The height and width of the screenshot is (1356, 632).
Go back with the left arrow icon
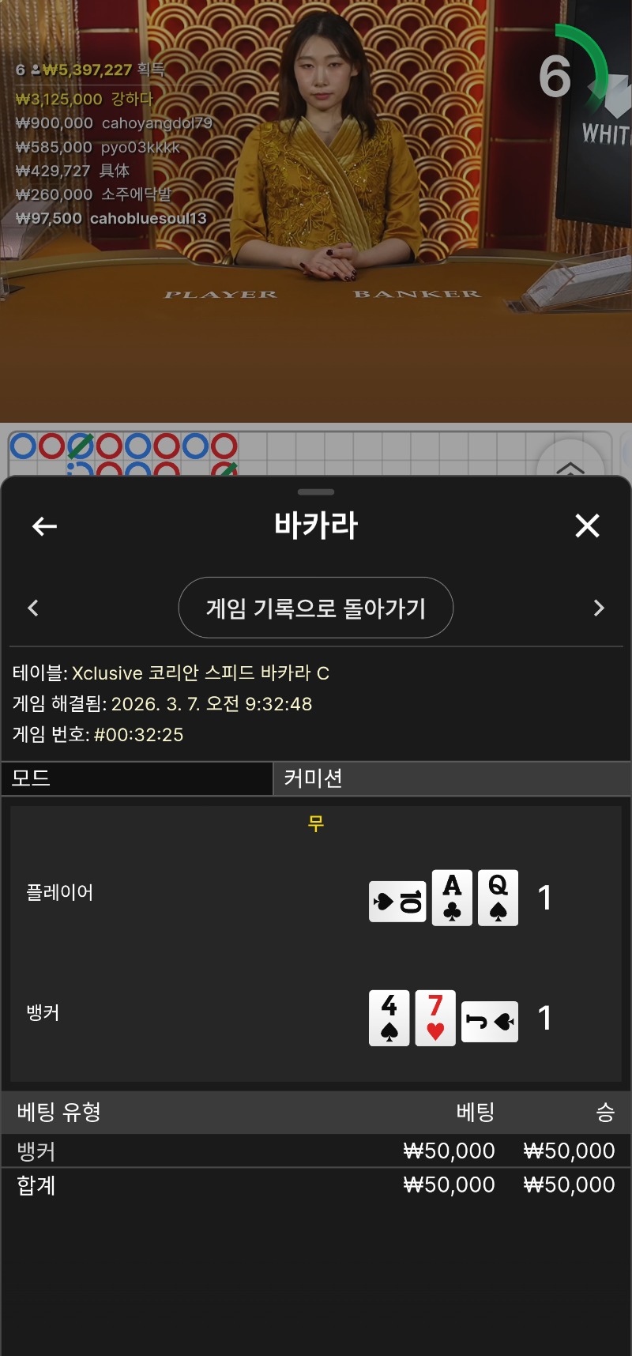(x=44, y=526)
